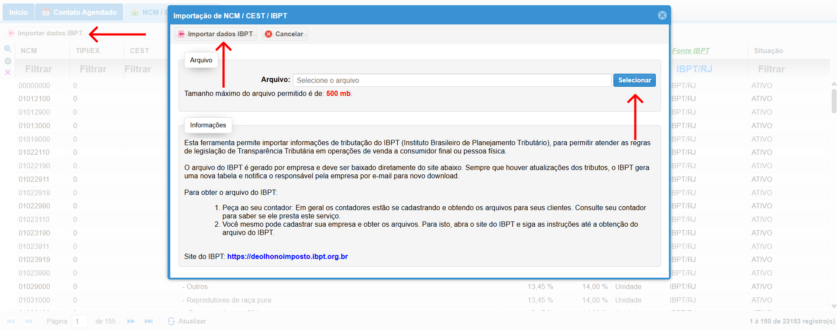837x330 pixels.
Task: Click Importar dados IBPT button in dialog
Action: pyautogui.click(x=216, y=34)
